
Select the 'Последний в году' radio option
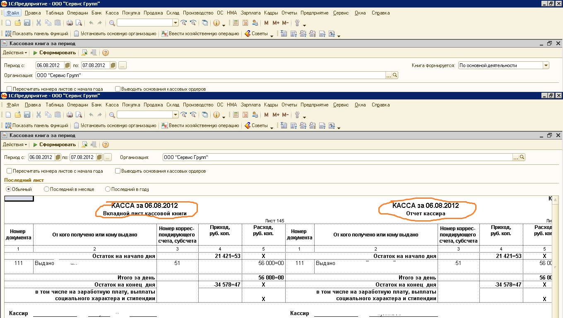coord(108,189)
